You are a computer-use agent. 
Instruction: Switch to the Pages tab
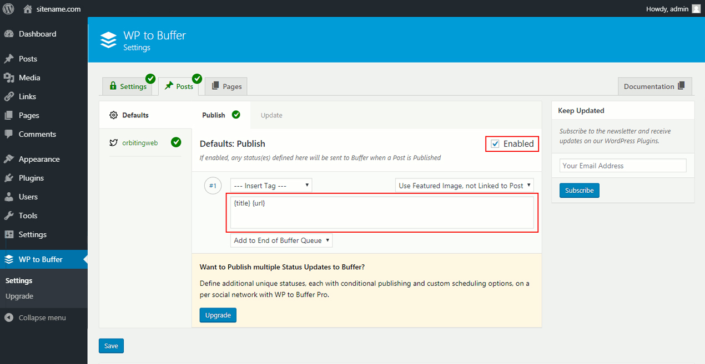[x=226, y=86]
